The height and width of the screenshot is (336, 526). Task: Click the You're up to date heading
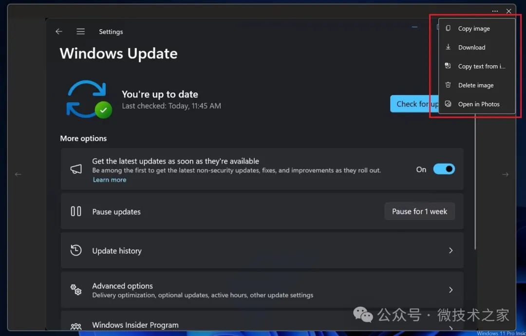point(160,94)
